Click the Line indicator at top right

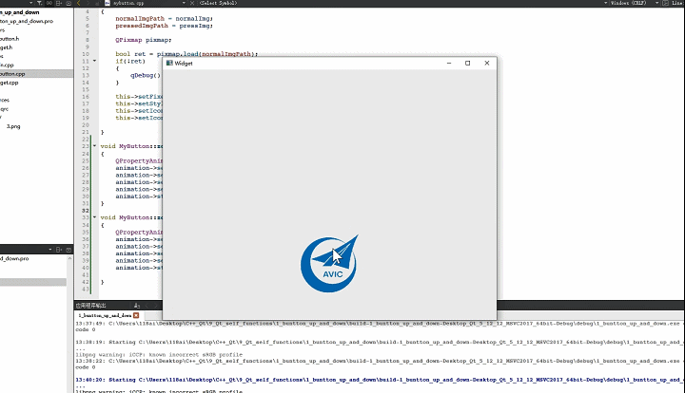(678, 3)
